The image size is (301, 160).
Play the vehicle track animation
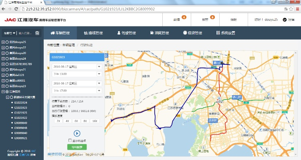point(77,133)
